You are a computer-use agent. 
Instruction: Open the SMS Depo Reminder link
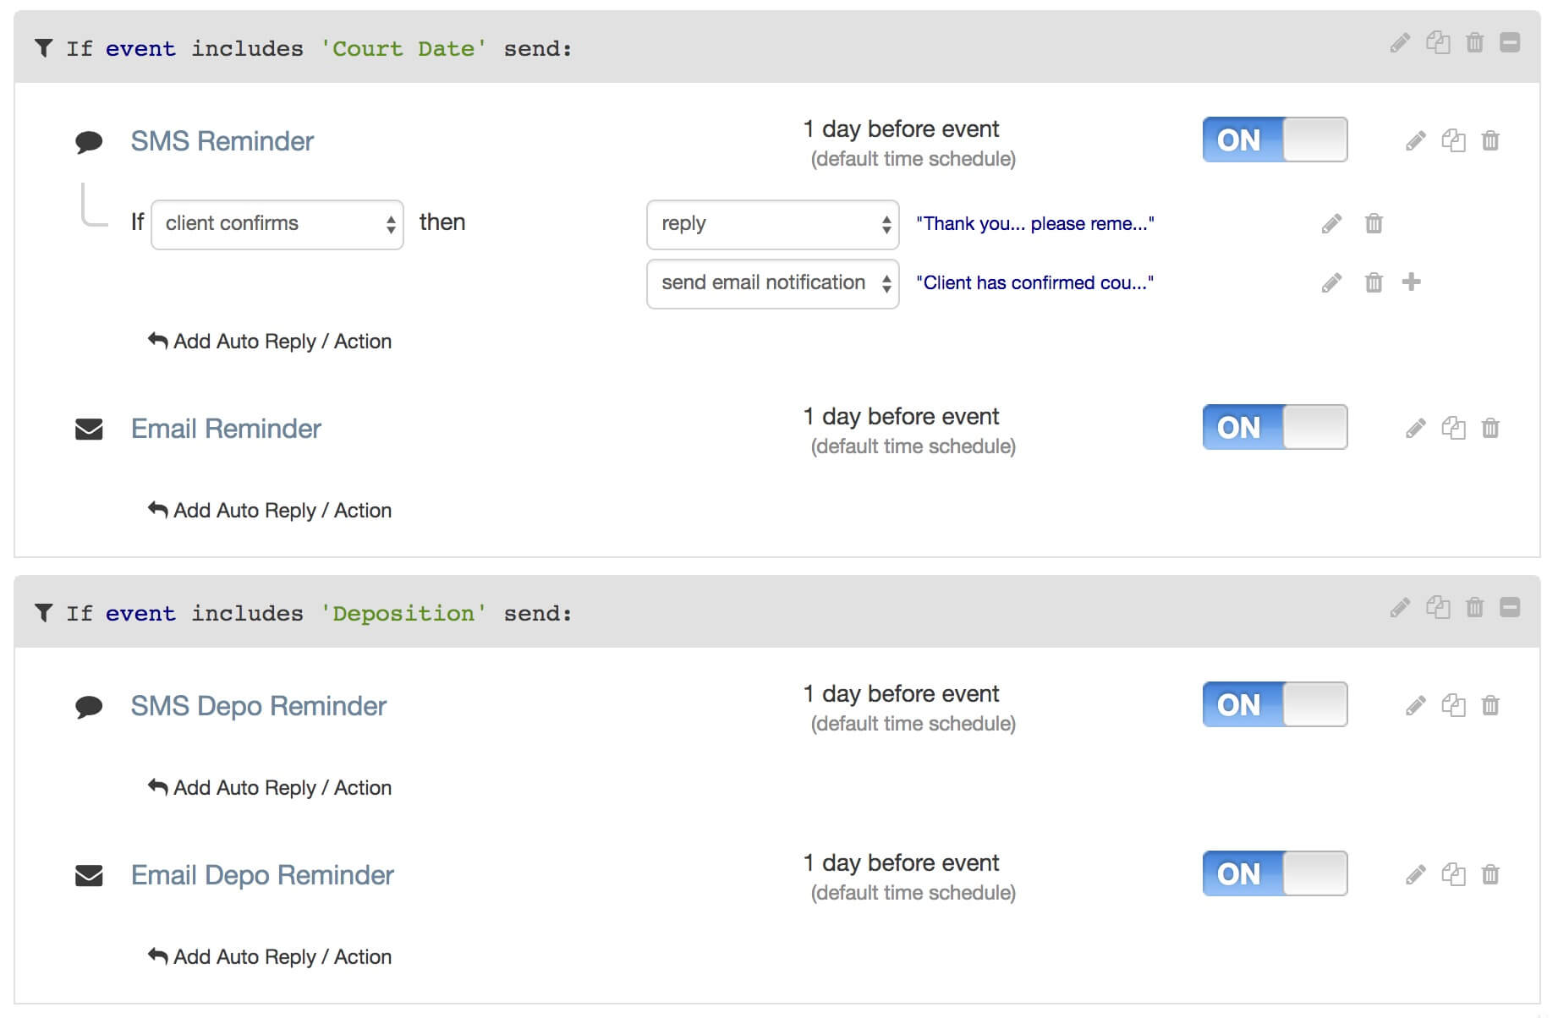pyautogui.click(x=258, y=706)
